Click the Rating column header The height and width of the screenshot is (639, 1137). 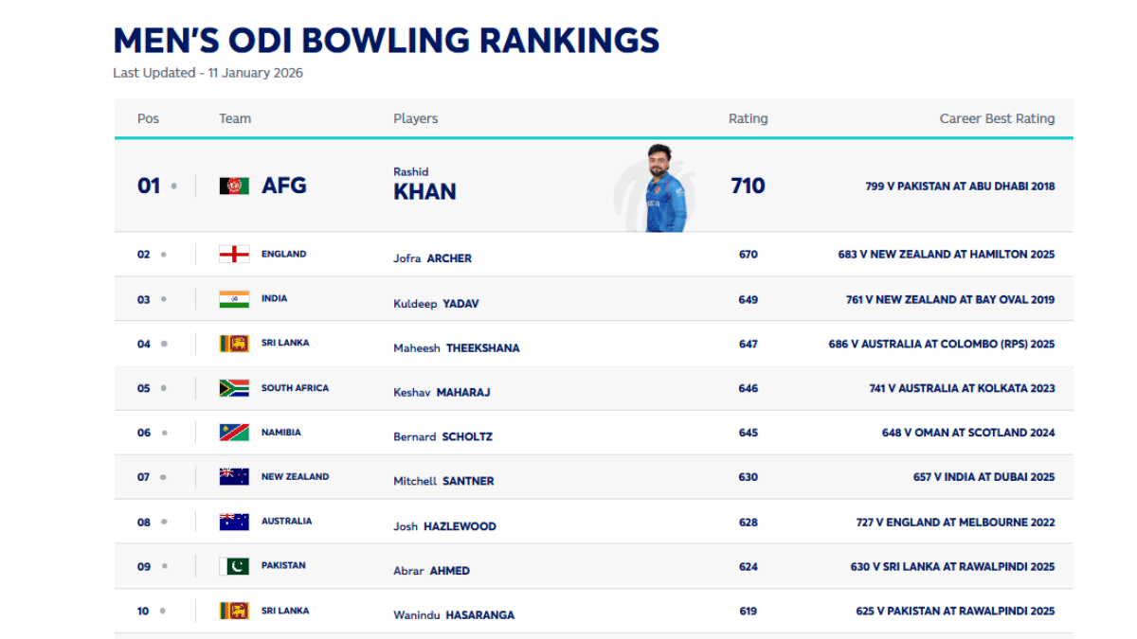[748, 119]
